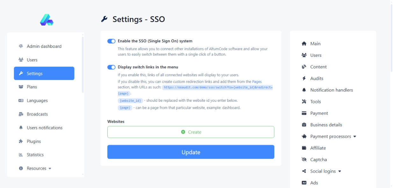
Task: Expand the Social logins submenu
Action: [x=325, y=171]
